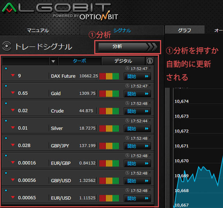Click the clock icon in Silver row
Viewport: 223px width, 208px height.
click(x=127, y=121)
